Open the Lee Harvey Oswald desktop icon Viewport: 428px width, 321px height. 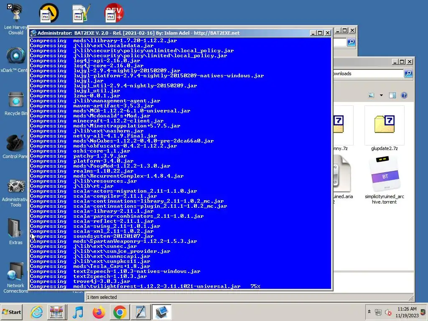click(x=16, y=19)
